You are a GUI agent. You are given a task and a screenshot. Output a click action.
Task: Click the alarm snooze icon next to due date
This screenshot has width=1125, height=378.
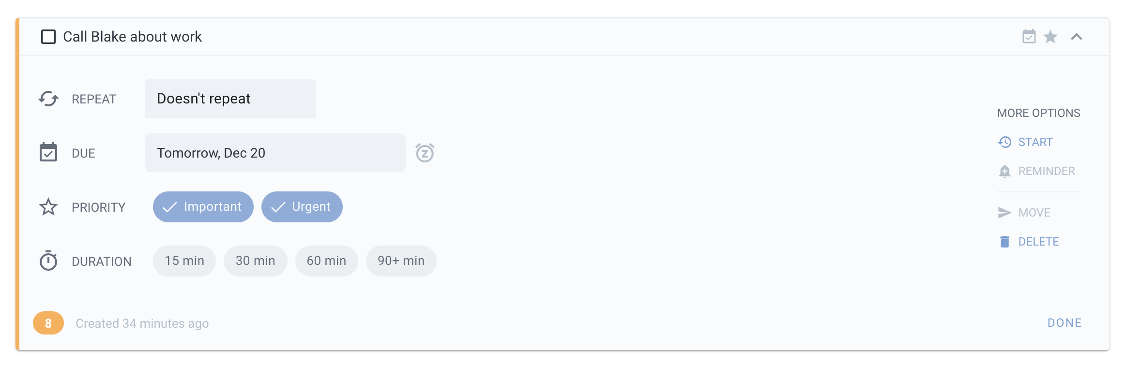[425, 152]
